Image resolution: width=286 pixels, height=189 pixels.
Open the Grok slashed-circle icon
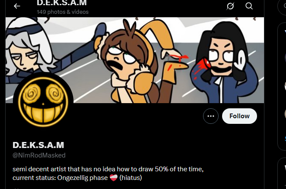(x=230, y=6)
